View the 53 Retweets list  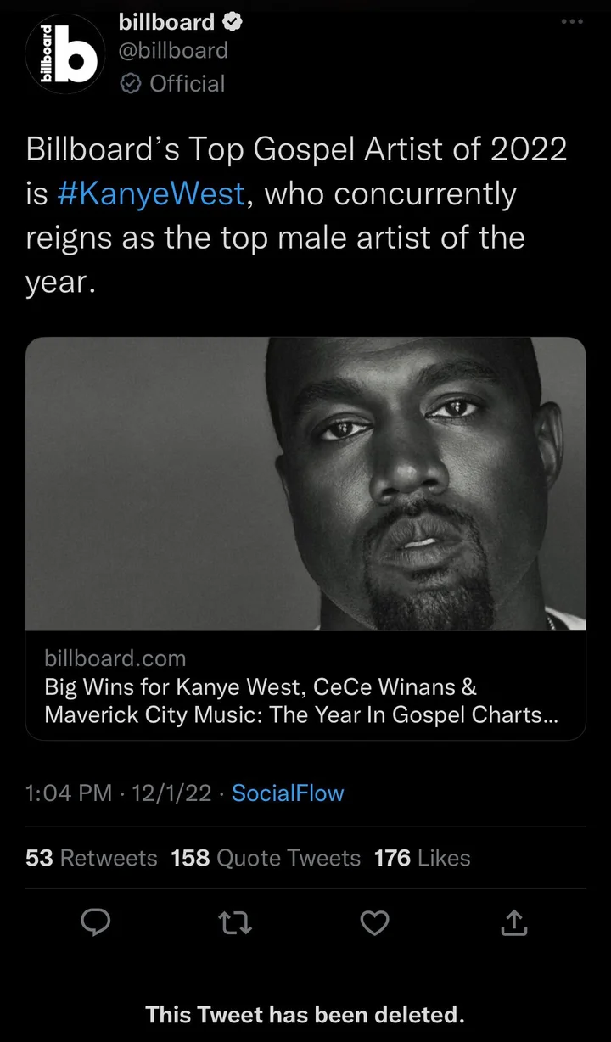tap(91, 858)
